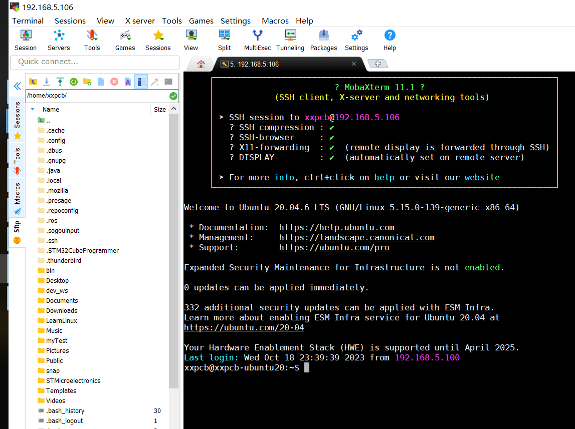Viewport: 575px width, 429px height.
Task: Download selected files with the down arrow icon
Action: [47, 82]
